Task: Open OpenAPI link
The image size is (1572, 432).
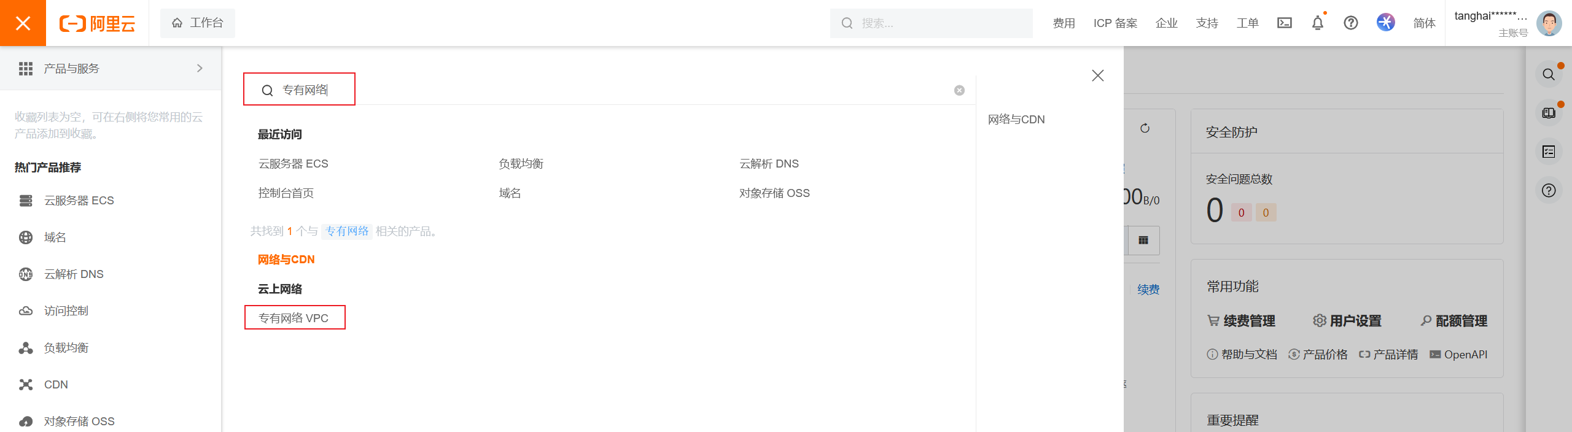Action: click(x=1458, y=355)
